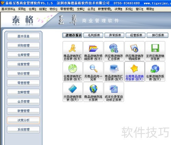Open 仓库商品进销存报表(按天) star icon

point(134,72)
